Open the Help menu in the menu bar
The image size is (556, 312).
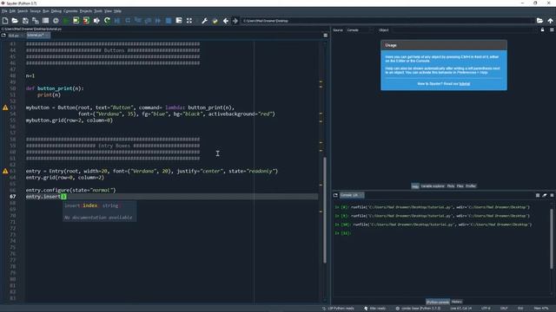click(117, 11)
